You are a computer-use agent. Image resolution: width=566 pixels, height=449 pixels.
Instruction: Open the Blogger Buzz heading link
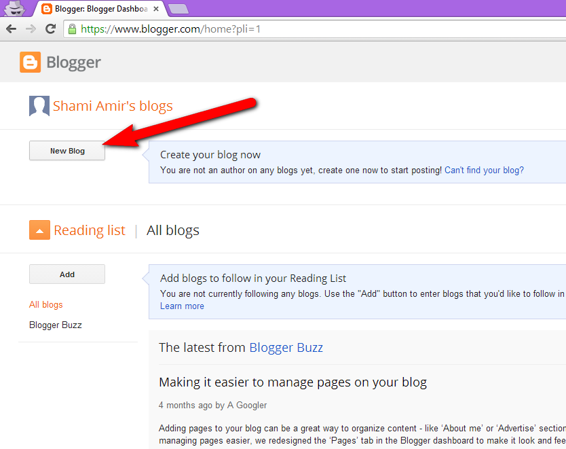coord(286,348)
